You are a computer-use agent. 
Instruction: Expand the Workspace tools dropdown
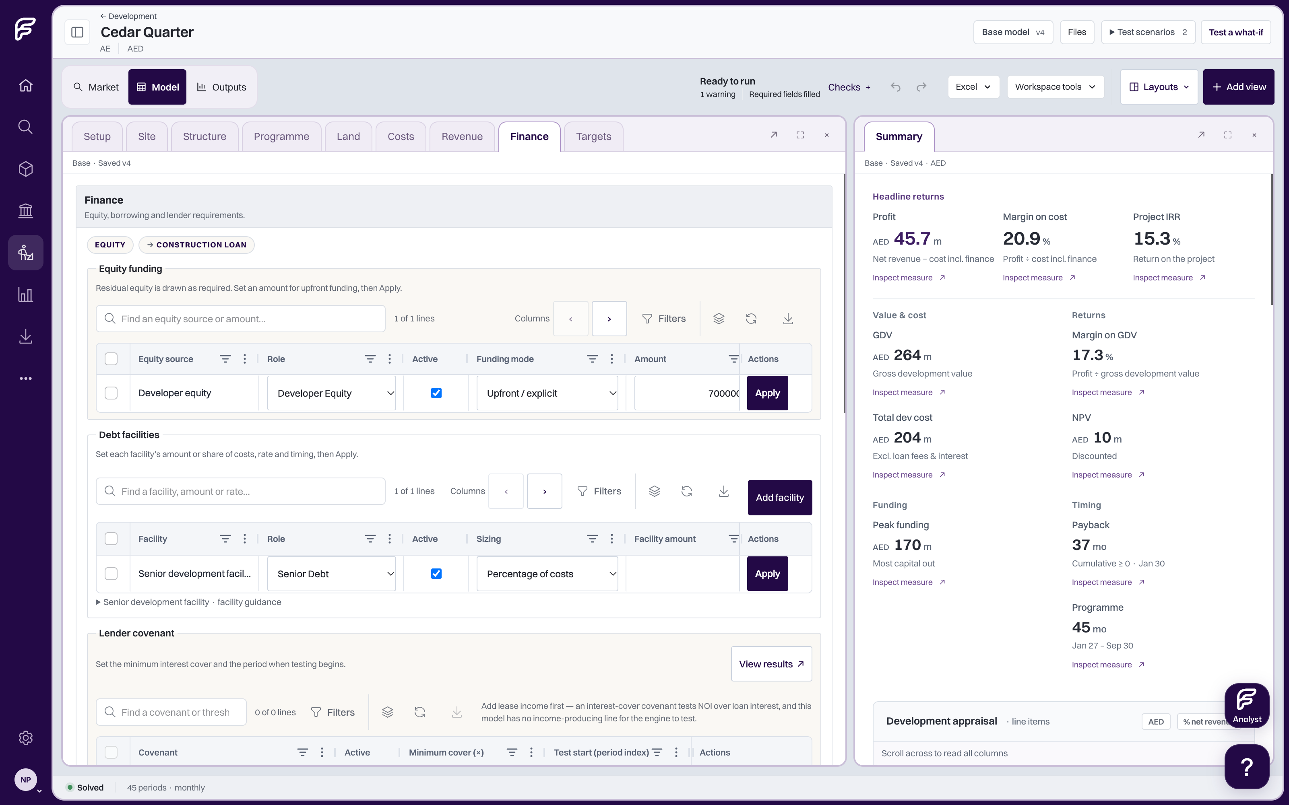[x=1055, y=87]
